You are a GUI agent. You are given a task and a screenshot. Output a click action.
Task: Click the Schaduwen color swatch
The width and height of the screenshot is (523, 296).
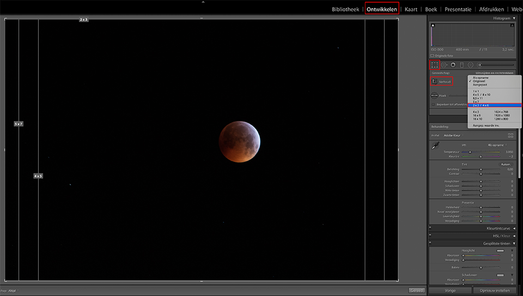tap(500, 275)
